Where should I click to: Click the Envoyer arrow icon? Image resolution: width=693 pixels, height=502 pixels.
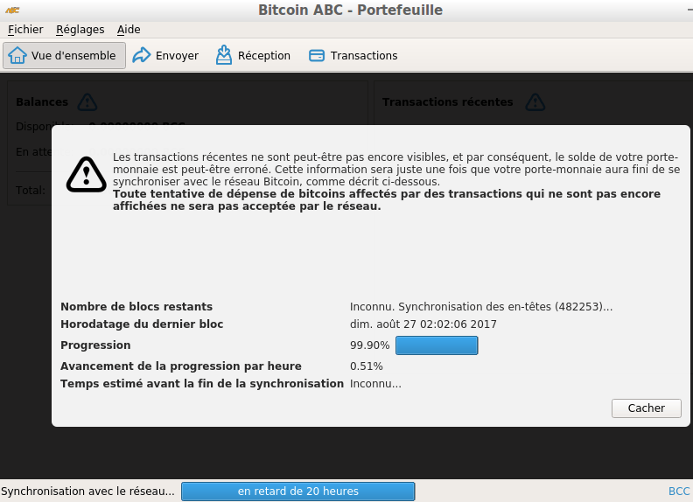click(x=142, y=55)
